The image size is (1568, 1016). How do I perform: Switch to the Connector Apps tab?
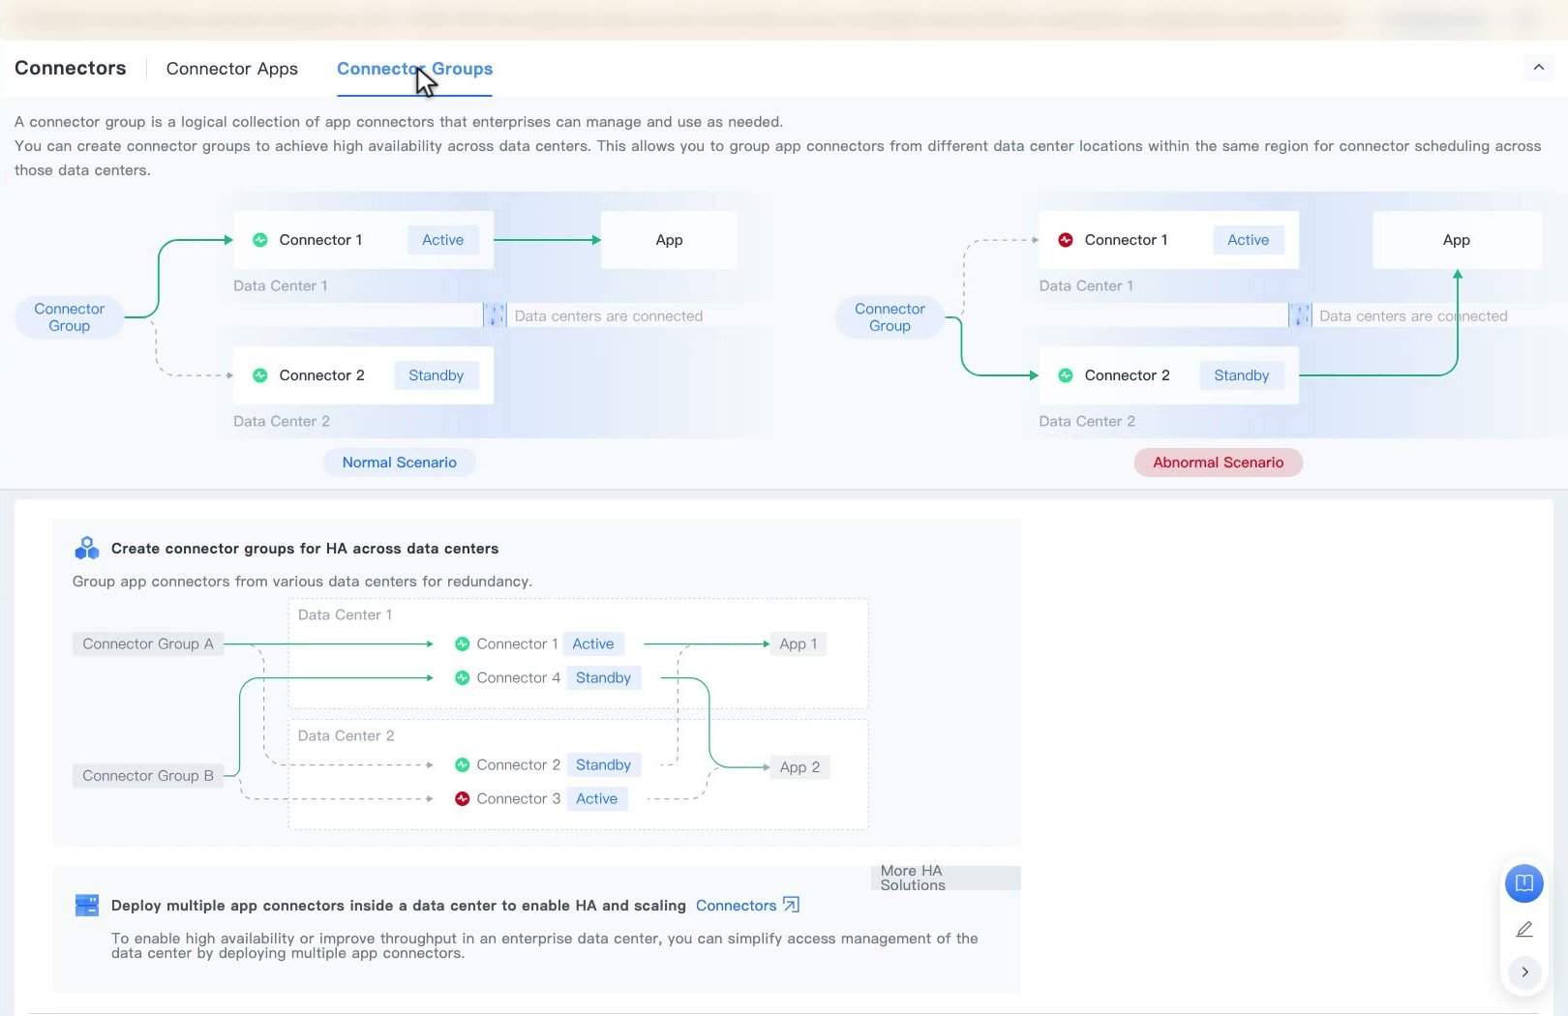(232, 69)
